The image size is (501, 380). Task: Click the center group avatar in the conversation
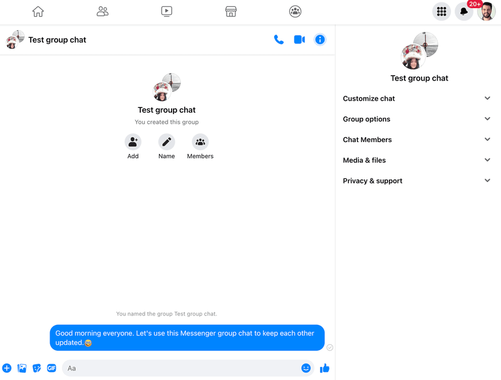pos(167,87)
